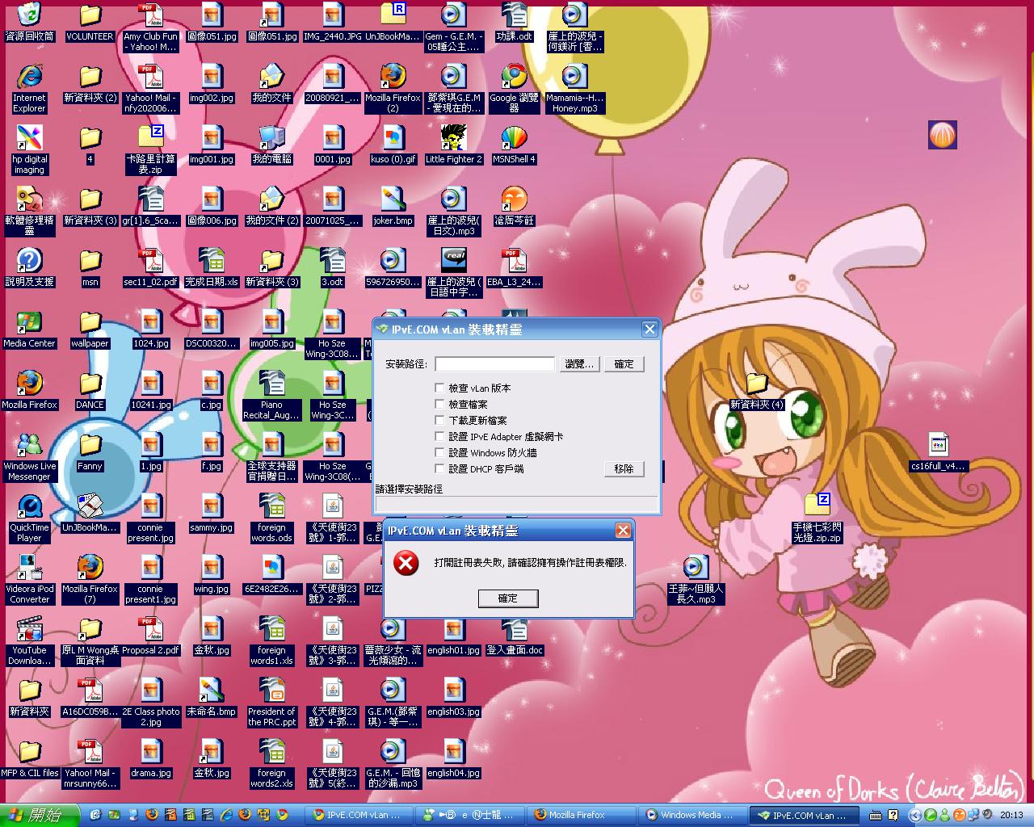Open the hp digital imaging shortcut
Viewport: 1034px width, 827px height.
click(x=29, y=149)
